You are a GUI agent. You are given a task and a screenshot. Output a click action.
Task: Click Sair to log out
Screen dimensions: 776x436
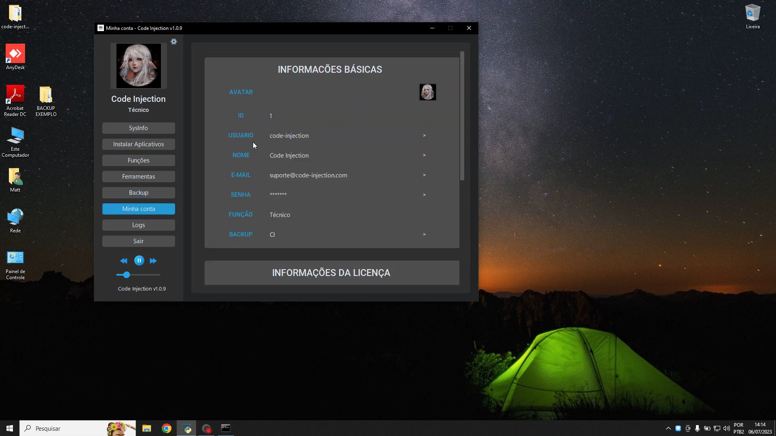[138, 241]
